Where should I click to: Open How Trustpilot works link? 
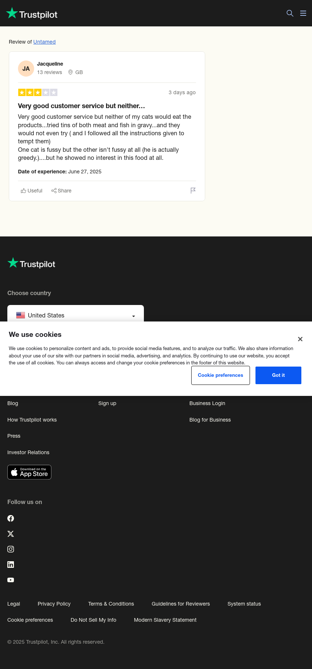[x=32, y=420]
